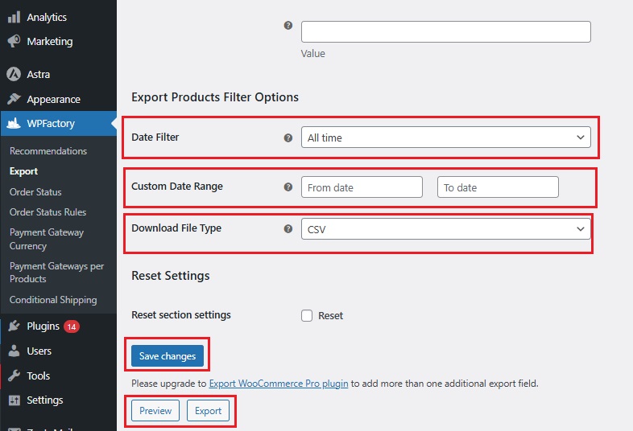This screenshot has height=431, width=633.
Task: Click the Value text input field
Action: coord(445,31)
